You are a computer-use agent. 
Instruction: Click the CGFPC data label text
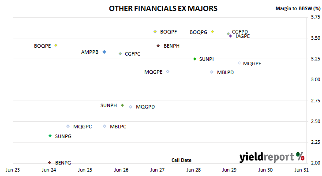pos(132,54)
